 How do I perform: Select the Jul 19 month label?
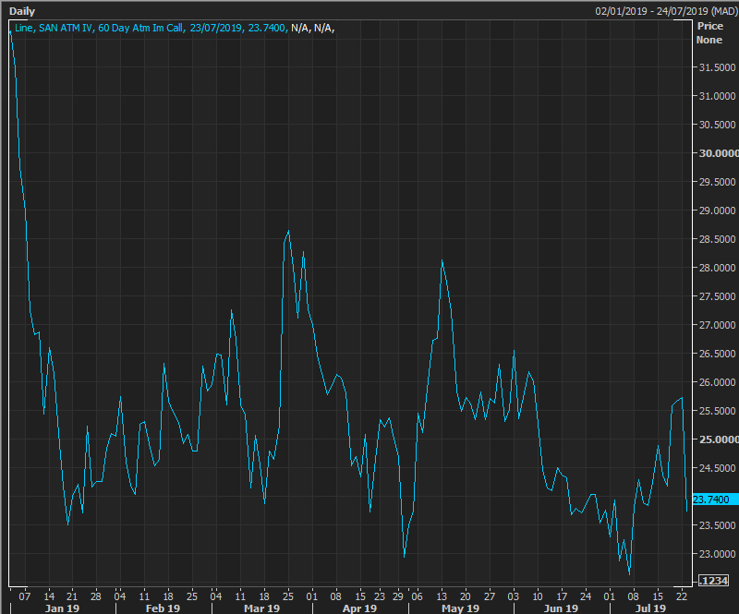(648, 608)
